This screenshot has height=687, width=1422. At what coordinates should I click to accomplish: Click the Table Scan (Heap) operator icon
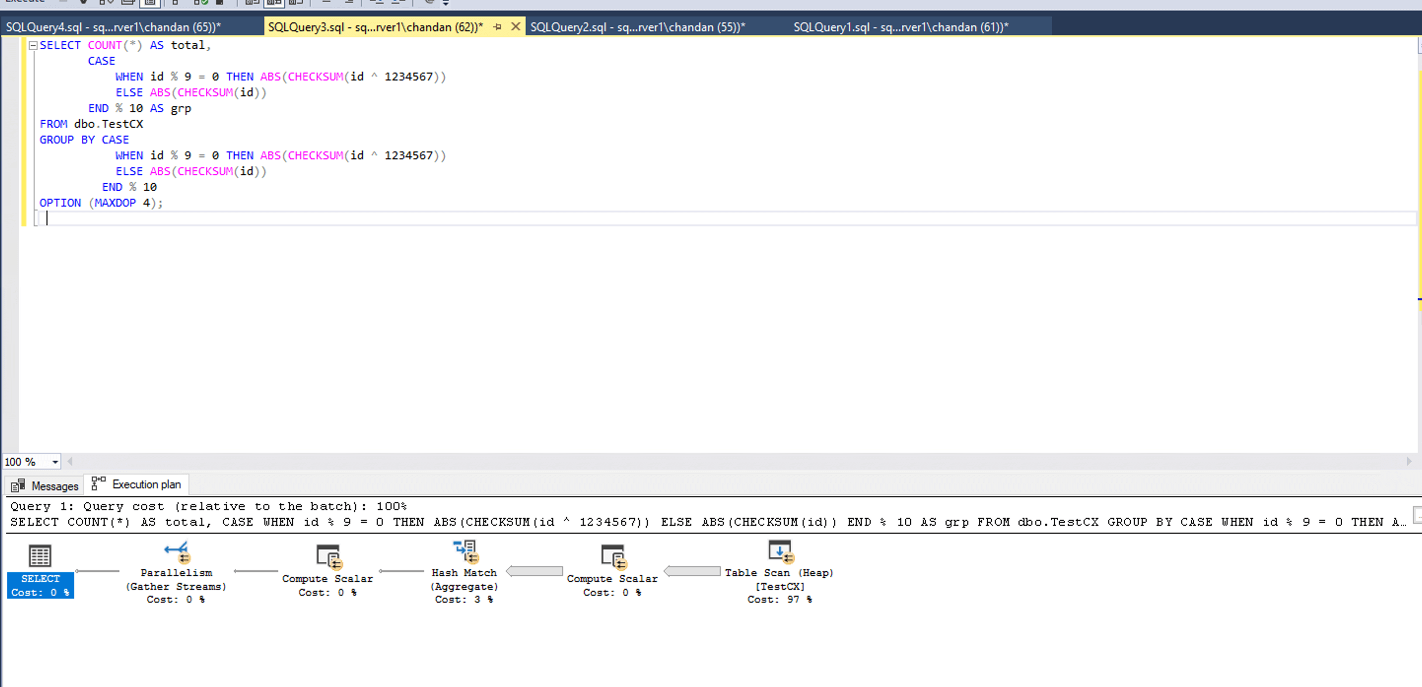pyautogui.click(x=780, y=550)
